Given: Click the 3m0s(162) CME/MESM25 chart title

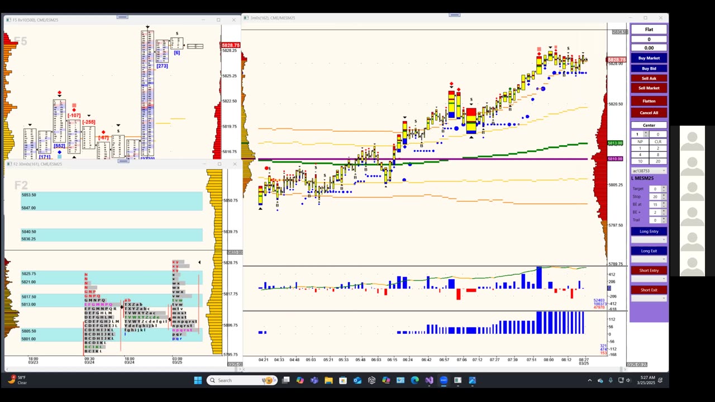Looking at the screenshot, I should coord(273,18).
